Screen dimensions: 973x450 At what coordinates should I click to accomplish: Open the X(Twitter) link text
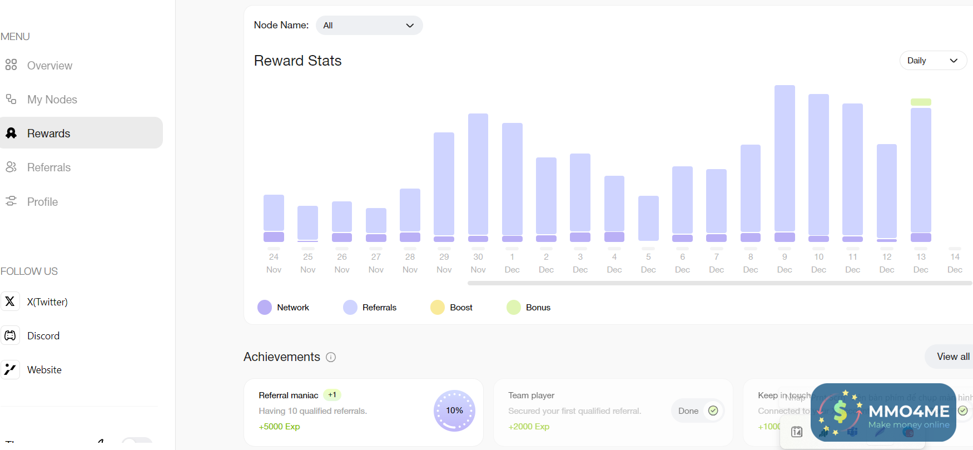tap(47, 302)
